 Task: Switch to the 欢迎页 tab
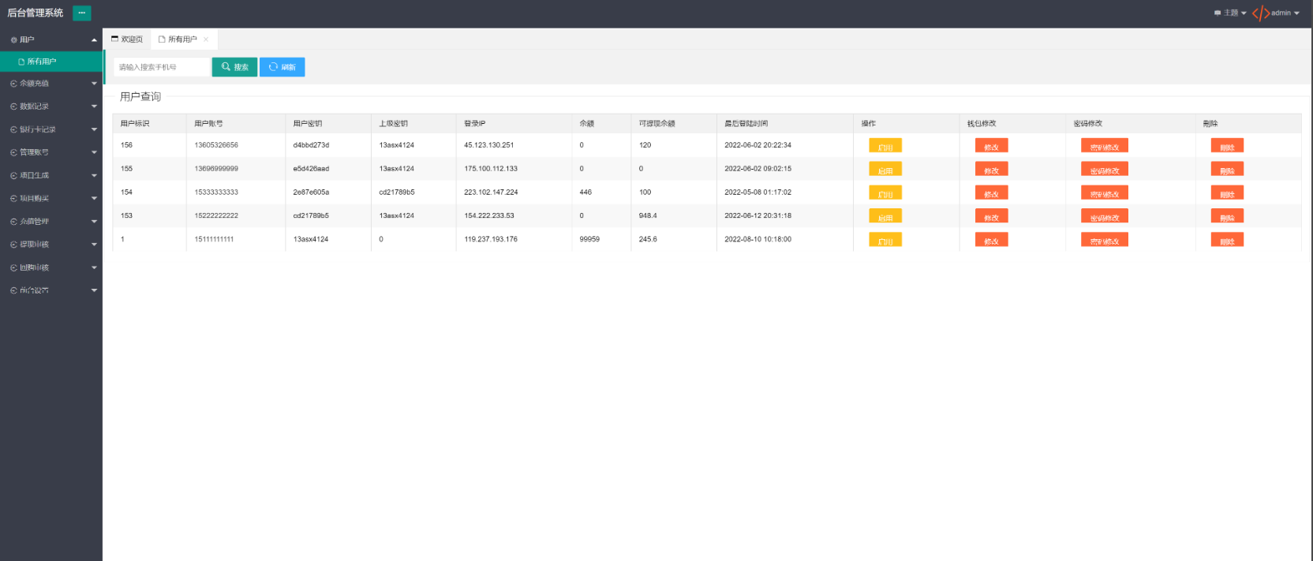(127, 39)
